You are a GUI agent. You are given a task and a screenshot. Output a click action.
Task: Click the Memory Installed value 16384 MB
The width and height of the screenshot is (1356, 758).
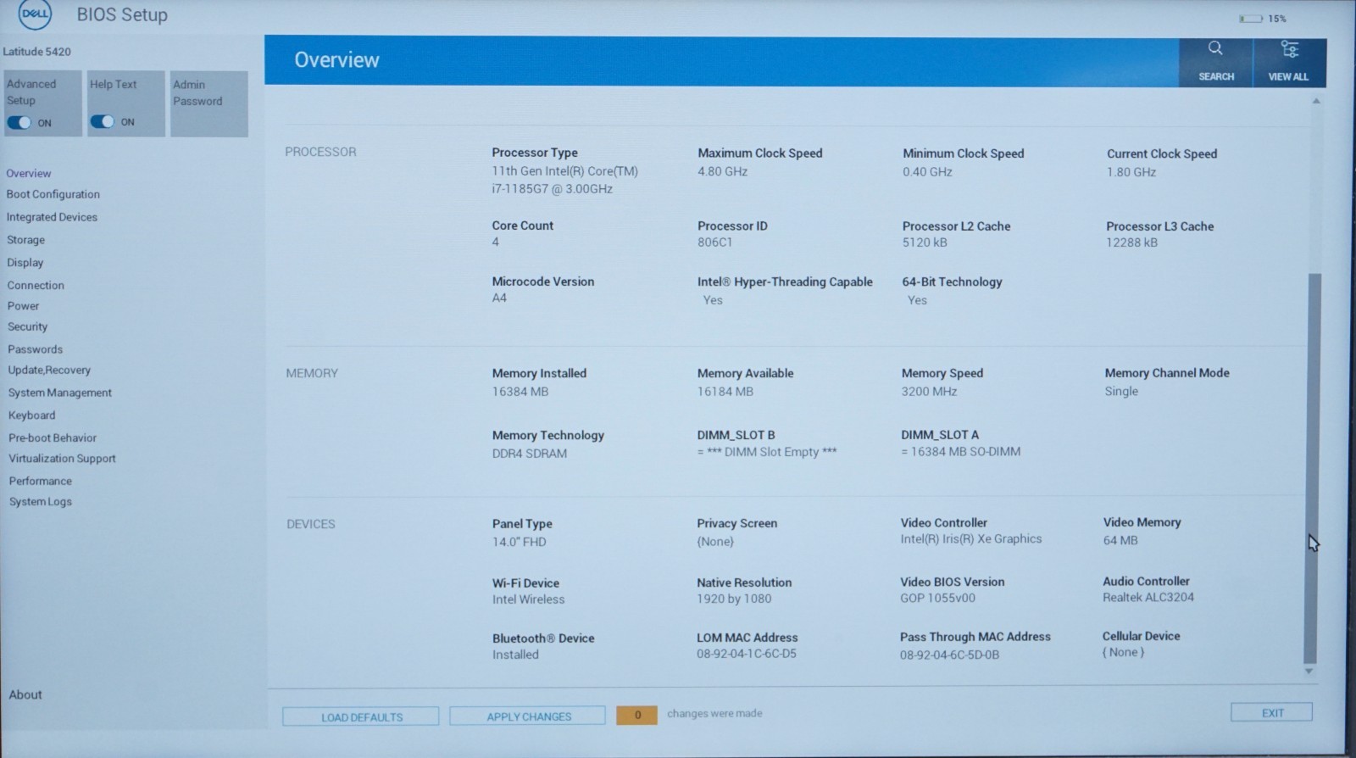520,392
